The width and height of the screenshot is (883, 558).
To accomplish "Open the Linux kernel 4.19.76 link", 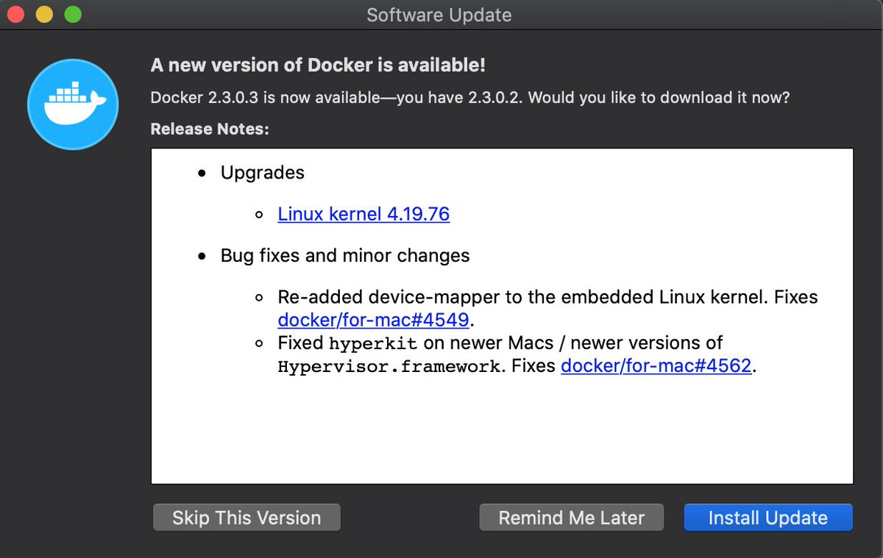I will [x=364, y=214].
